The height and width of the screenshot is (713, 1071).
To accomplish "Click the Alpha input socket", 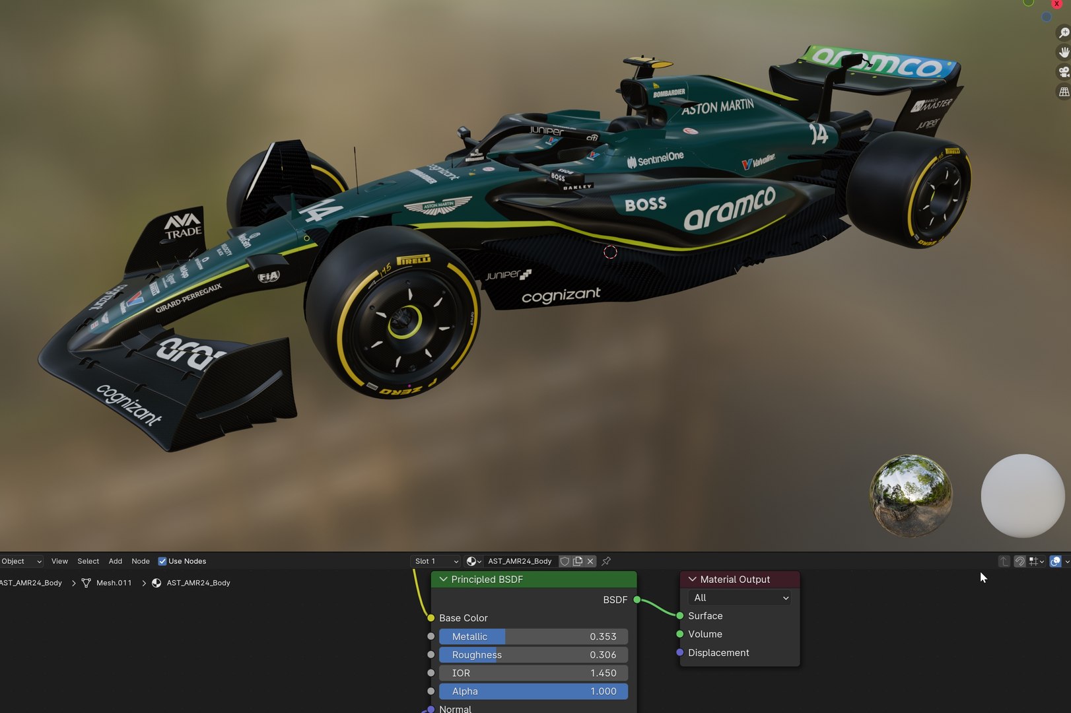I will point(431,691).
